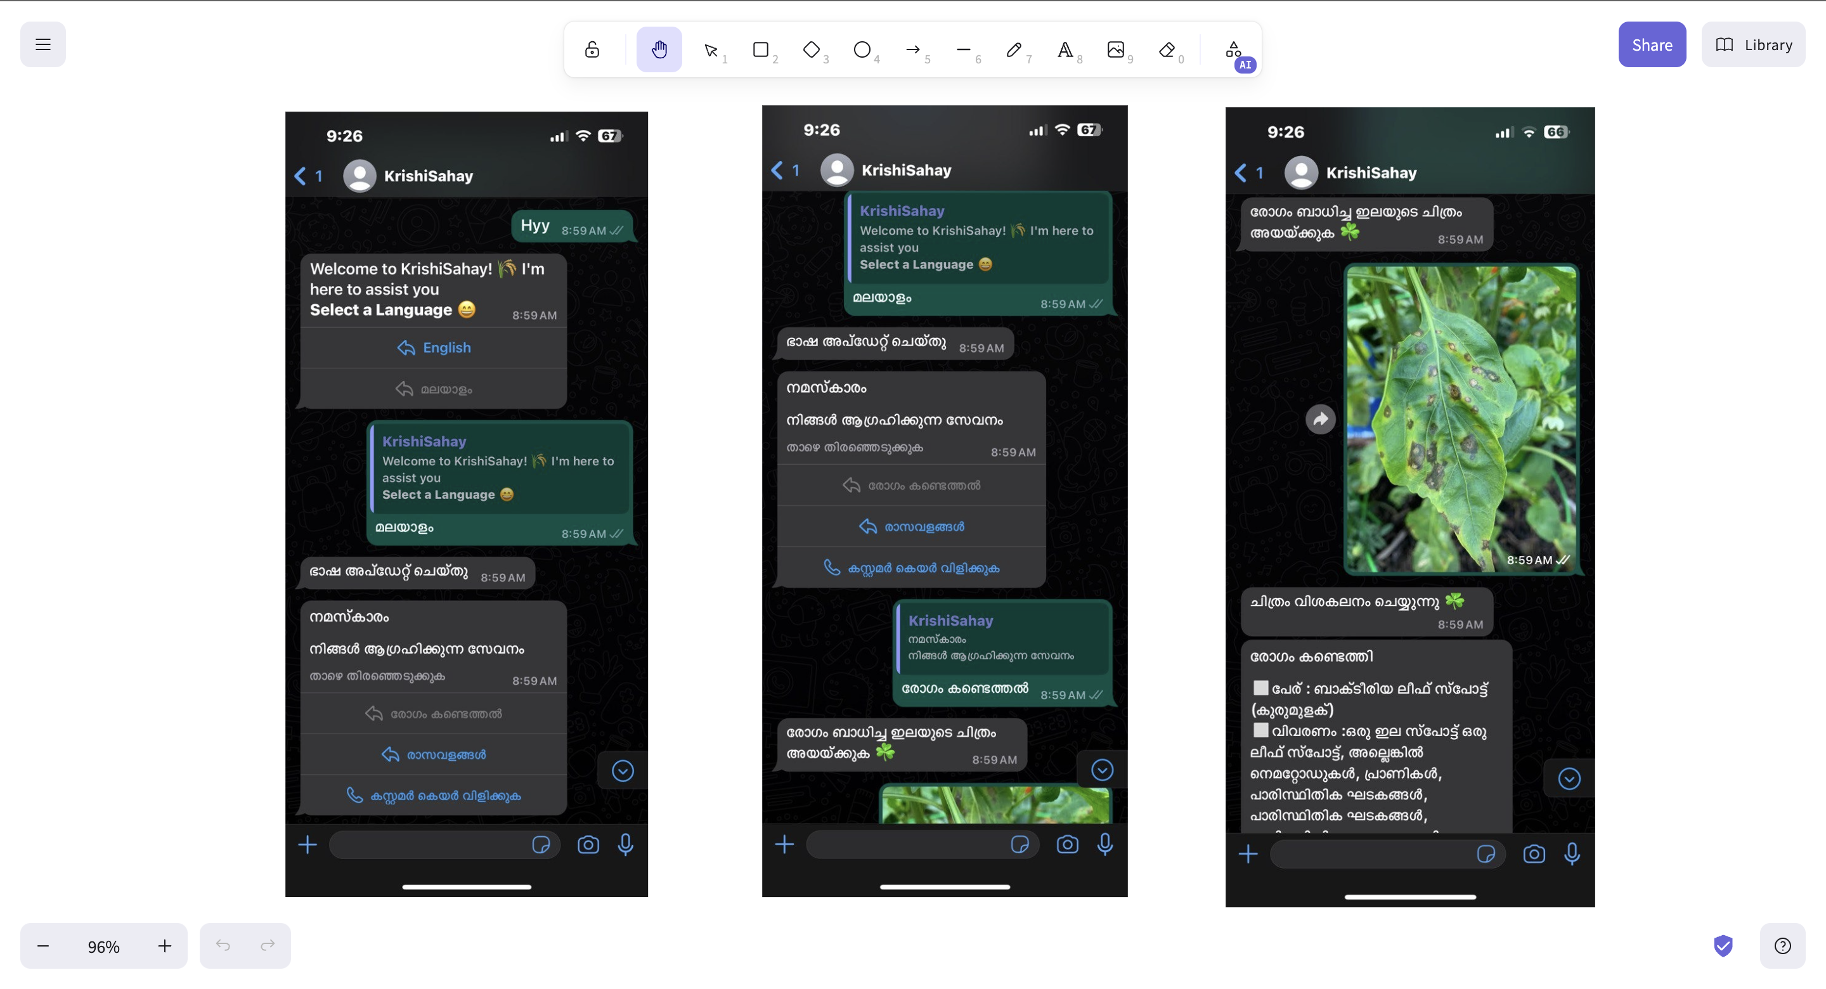Click message input field in left phone
This screenshot has height=989, width=1826.
pos(445,844)
